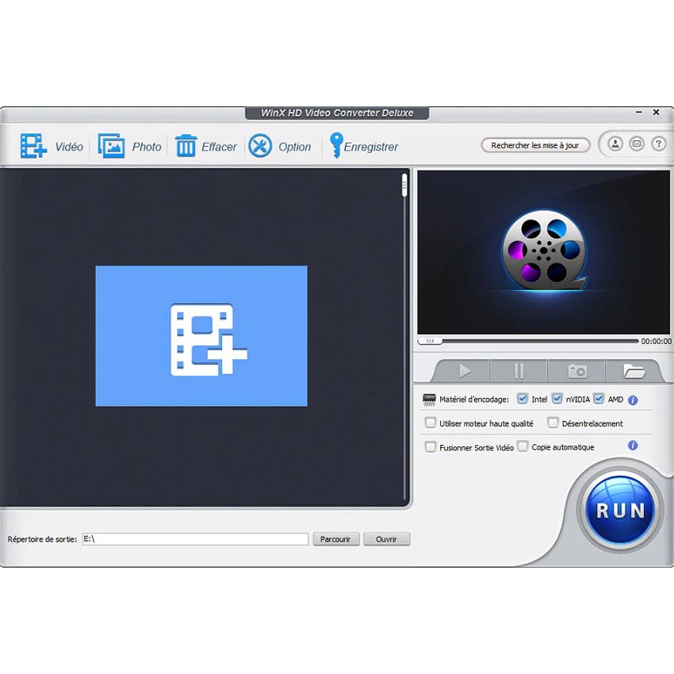
Task: Enable the Copie automatique checkbox
Action: click(523, 446)
